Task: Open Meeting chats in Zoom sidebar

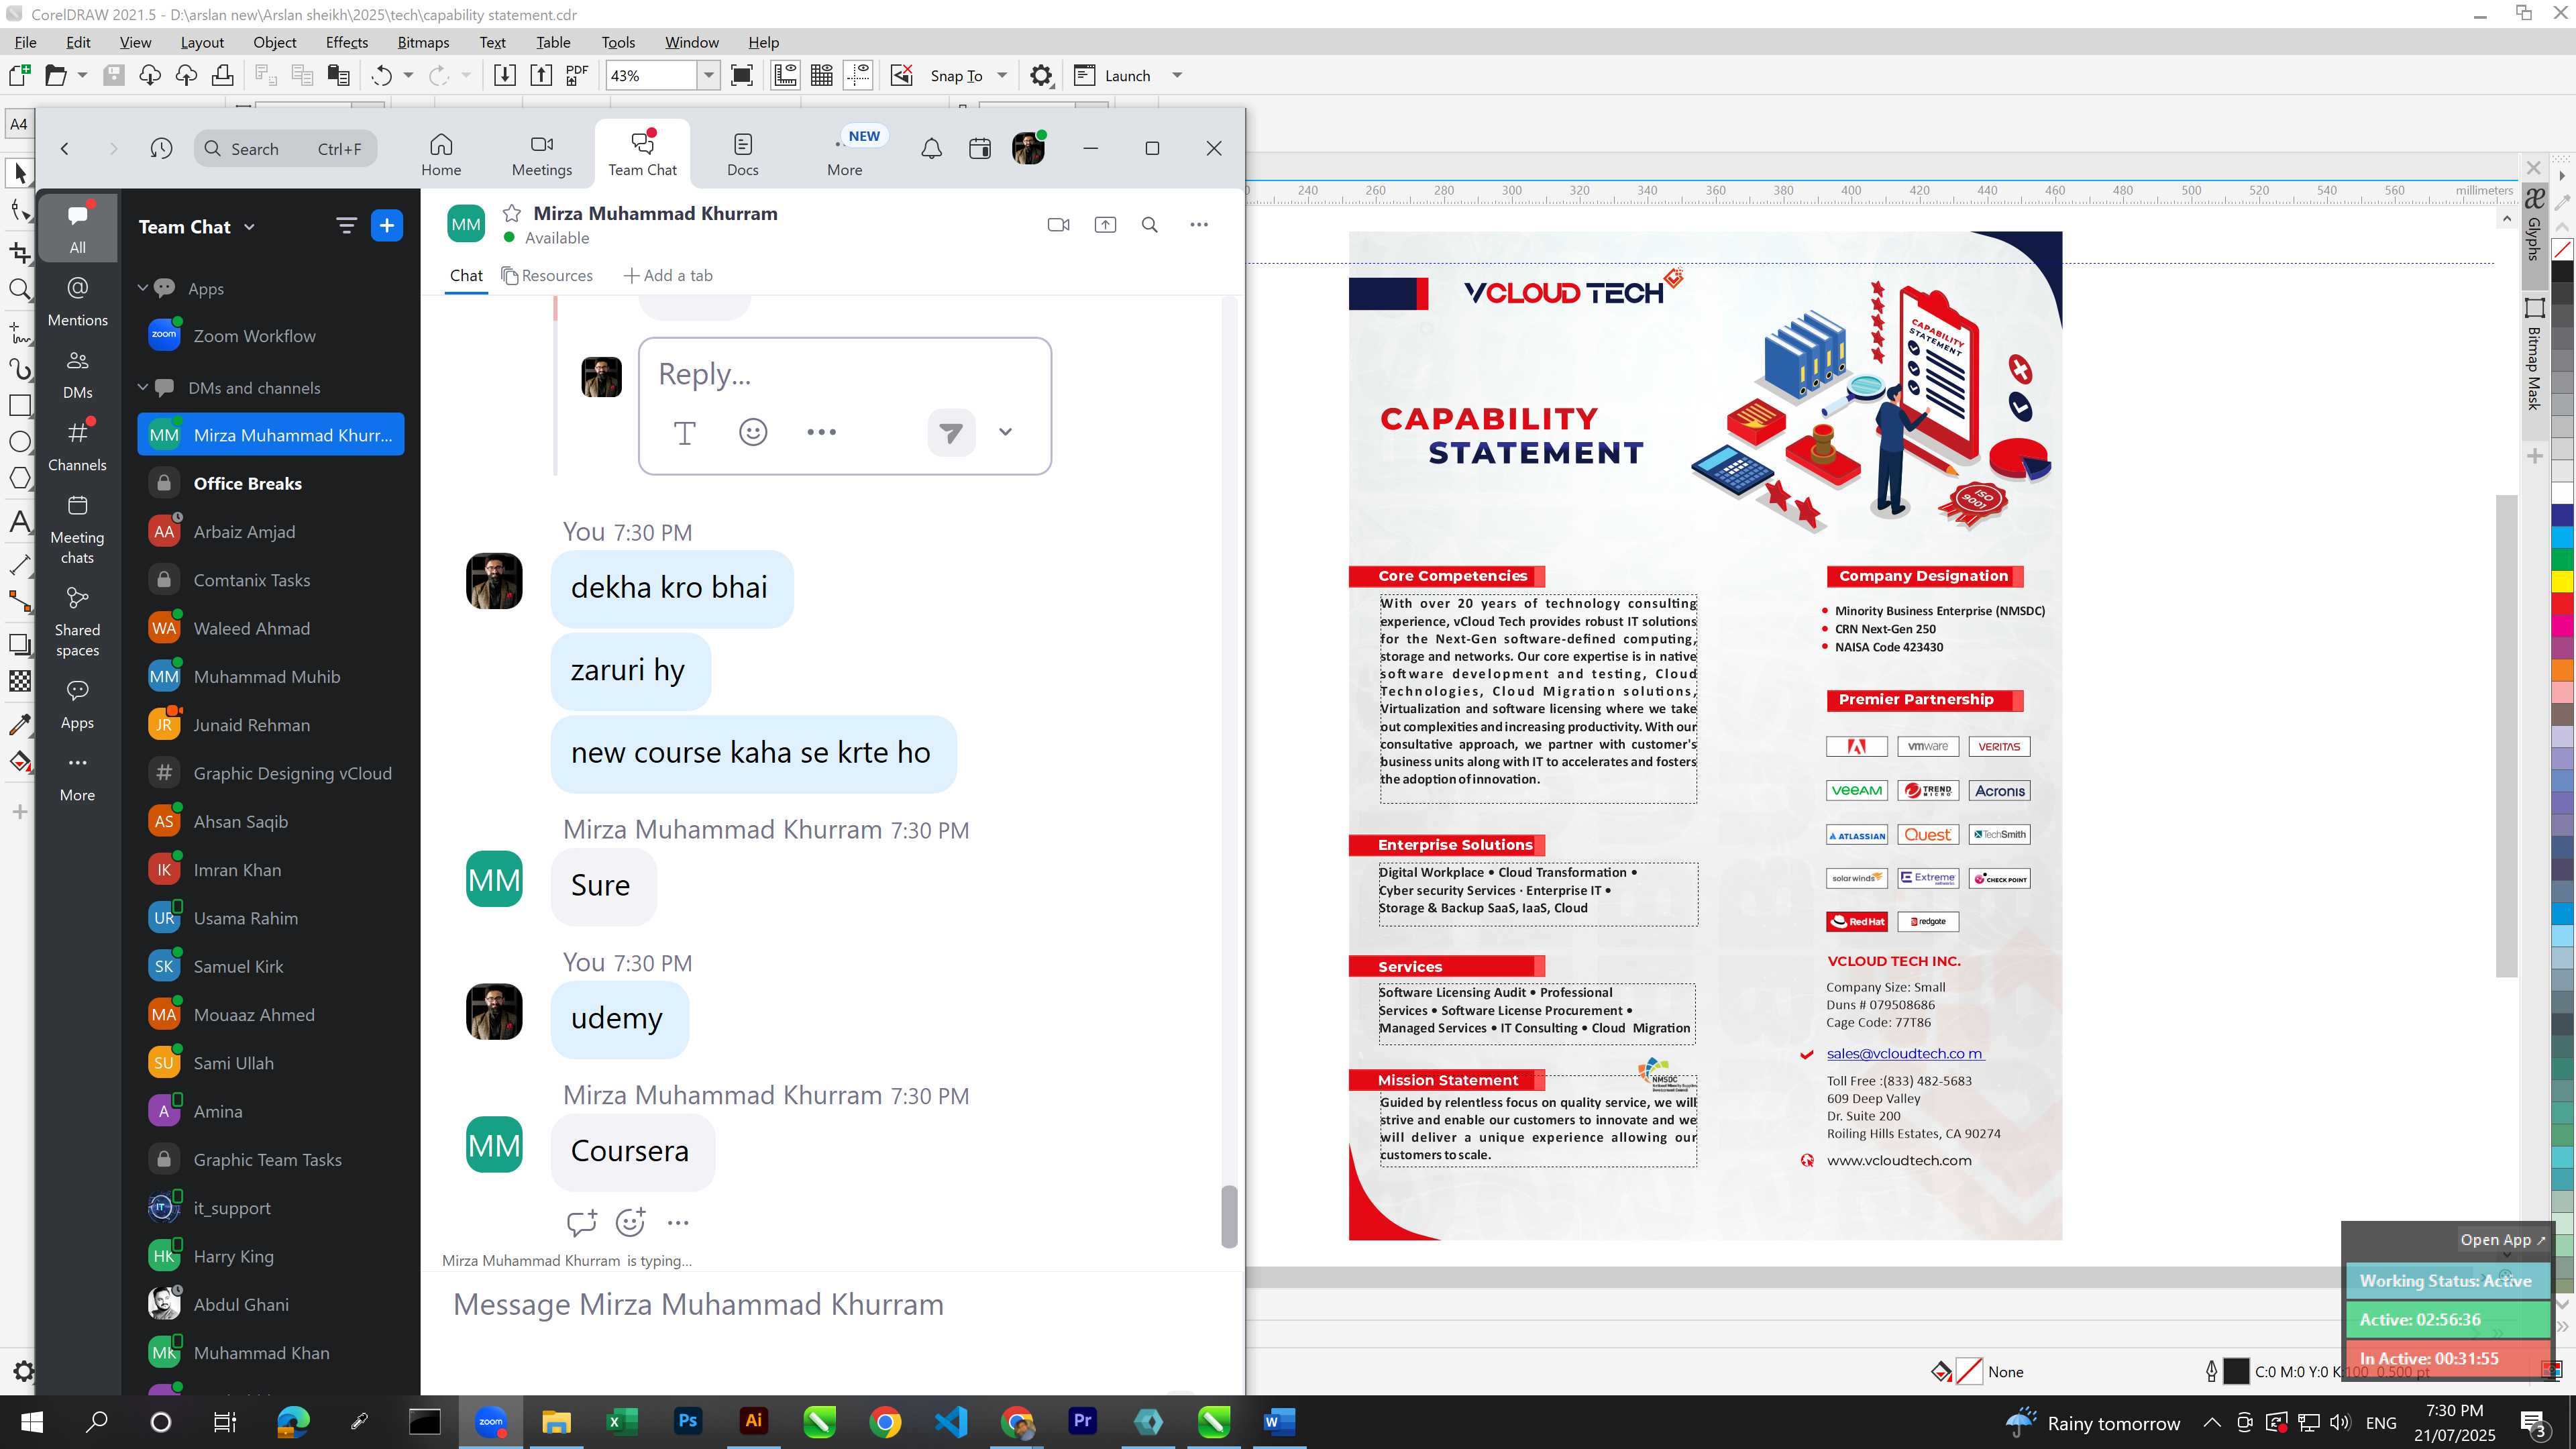Action: coord(78,529)
